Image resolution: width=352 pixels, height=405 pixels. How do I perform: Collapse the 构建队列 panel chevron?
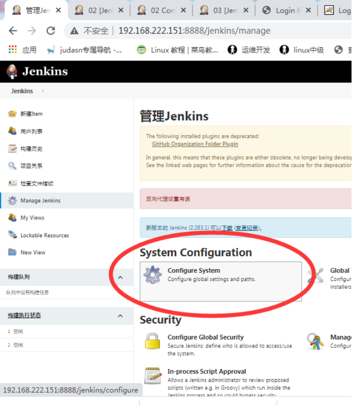(x=120, y=277)
